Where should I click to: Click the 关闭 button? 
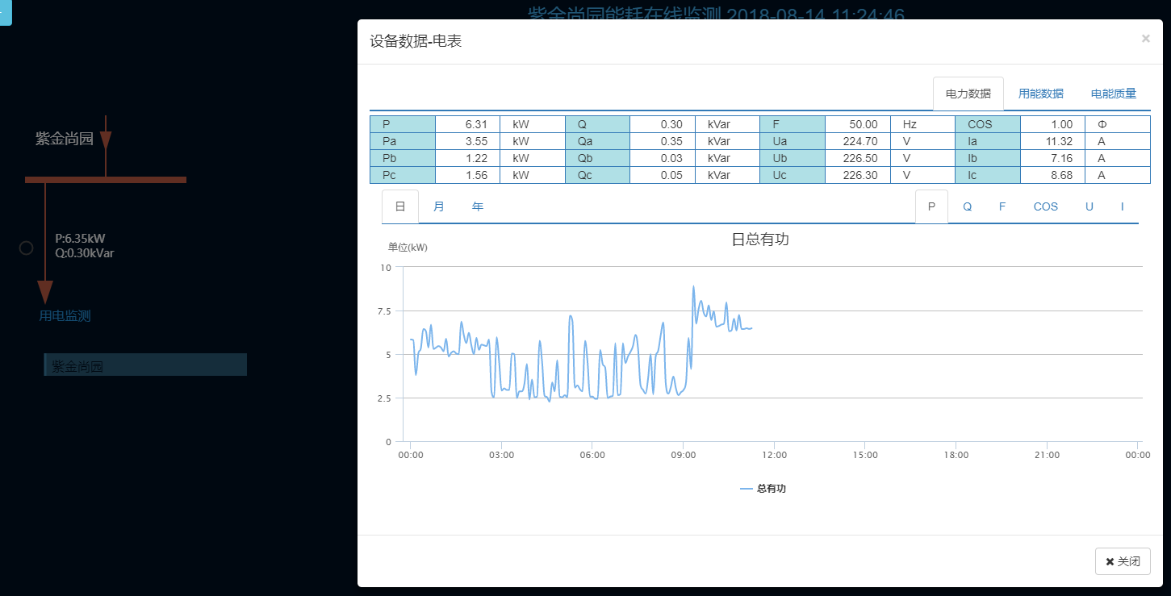(1123, 561)
